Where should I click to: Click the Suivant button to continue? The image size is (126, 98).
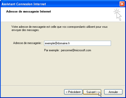(92, 92)
